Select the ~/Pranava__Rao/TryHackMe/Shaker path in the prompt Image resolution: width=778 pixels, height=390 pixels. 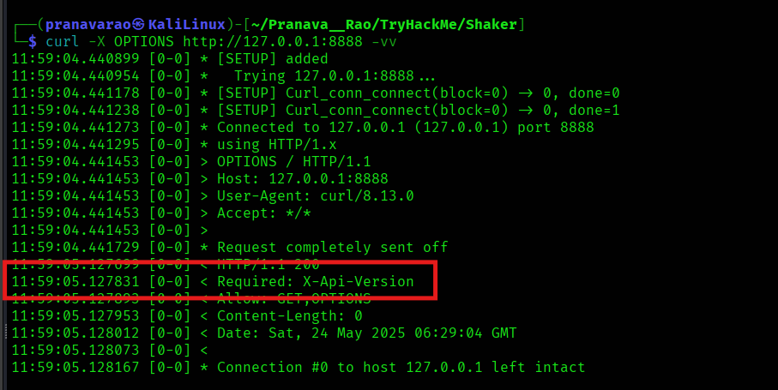pyautogui.click(x=384, y=24)
